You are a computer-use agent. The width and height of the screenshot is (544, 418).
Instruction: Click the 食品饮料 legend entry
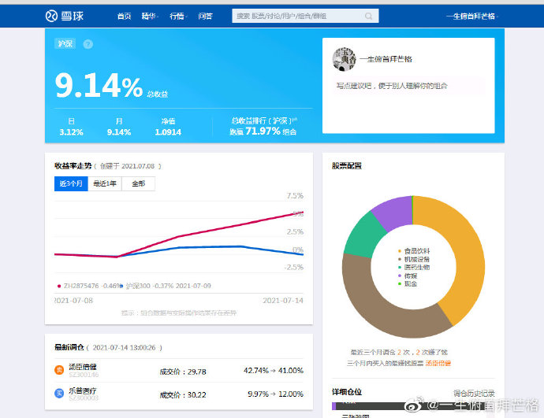(414, 251)
